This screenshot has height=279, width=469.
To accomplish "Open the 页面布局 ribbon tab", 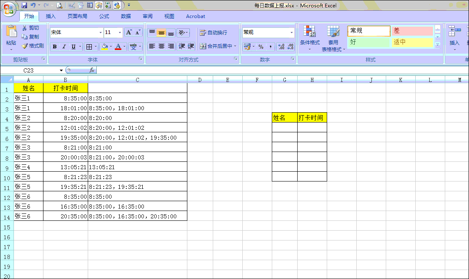I will point(77,16).
